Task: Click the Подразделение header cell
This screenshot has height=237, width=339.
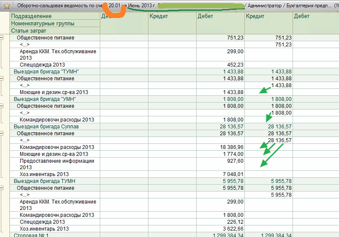Action: [x=28, y=16]
